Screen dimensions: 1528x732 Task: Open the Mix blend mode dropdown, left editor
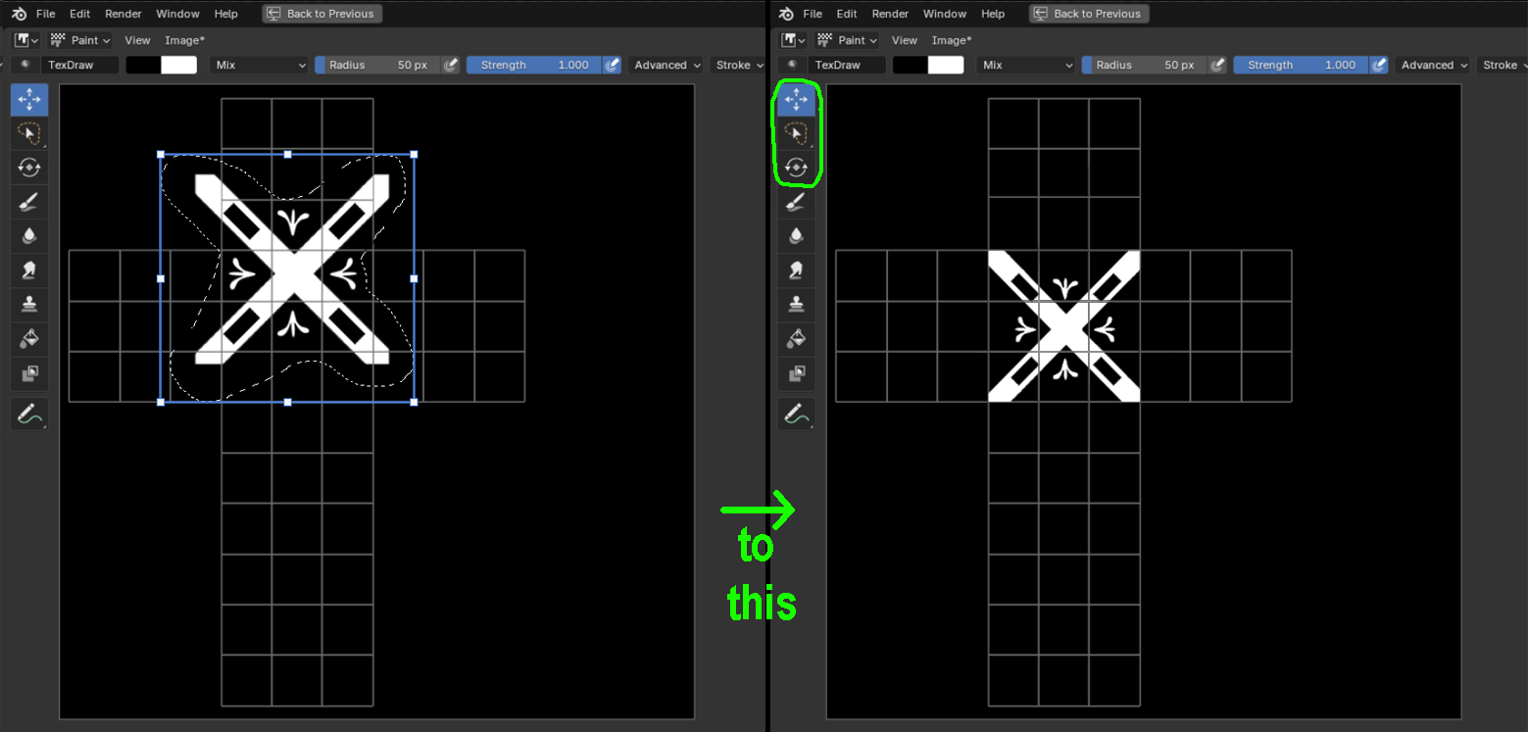[x=260, y=65]
